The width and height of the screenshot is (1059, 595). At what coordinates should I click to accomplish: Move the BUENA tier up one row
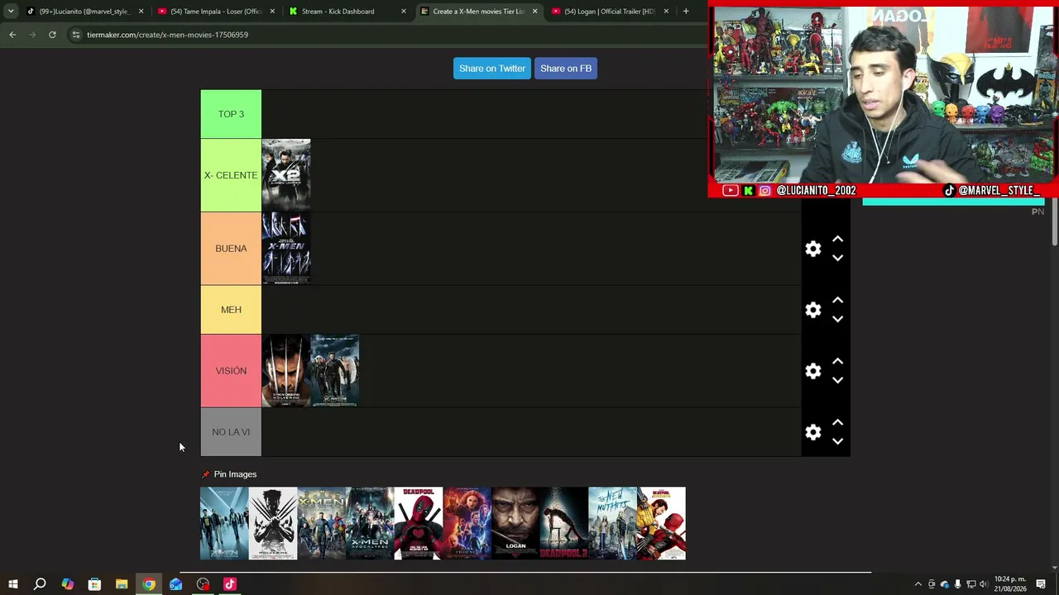coord(837,239)
